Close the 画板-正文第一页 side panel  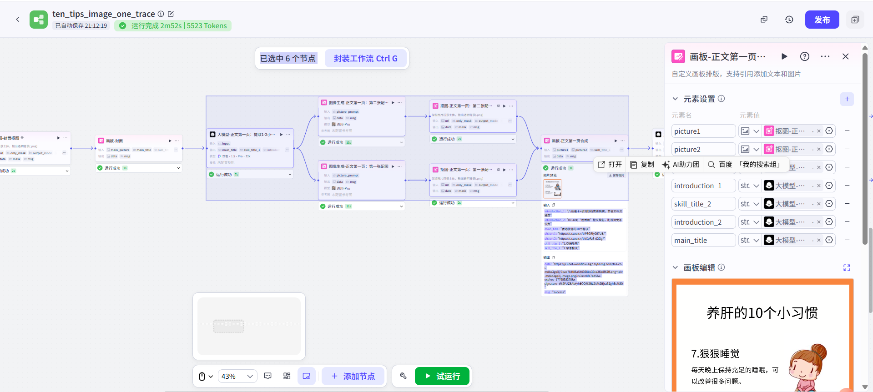pyautogui.click(x=845, y=56)
